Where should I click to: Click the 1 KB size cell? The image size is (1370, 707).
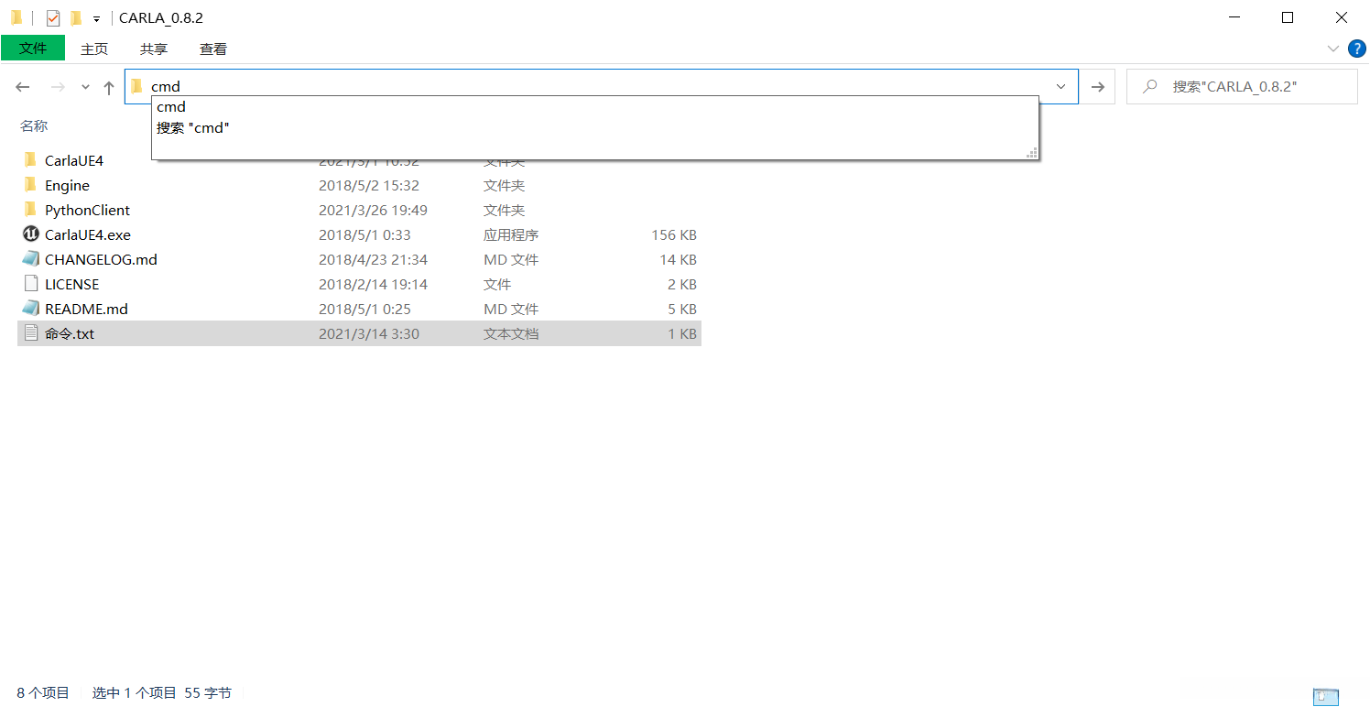click(682, 333)
